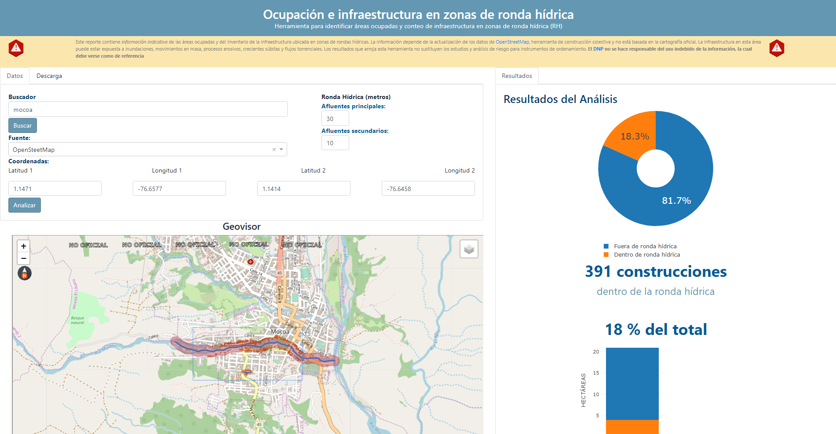
Task: Click the '18 % del total' text
Action: pos(656,329)
